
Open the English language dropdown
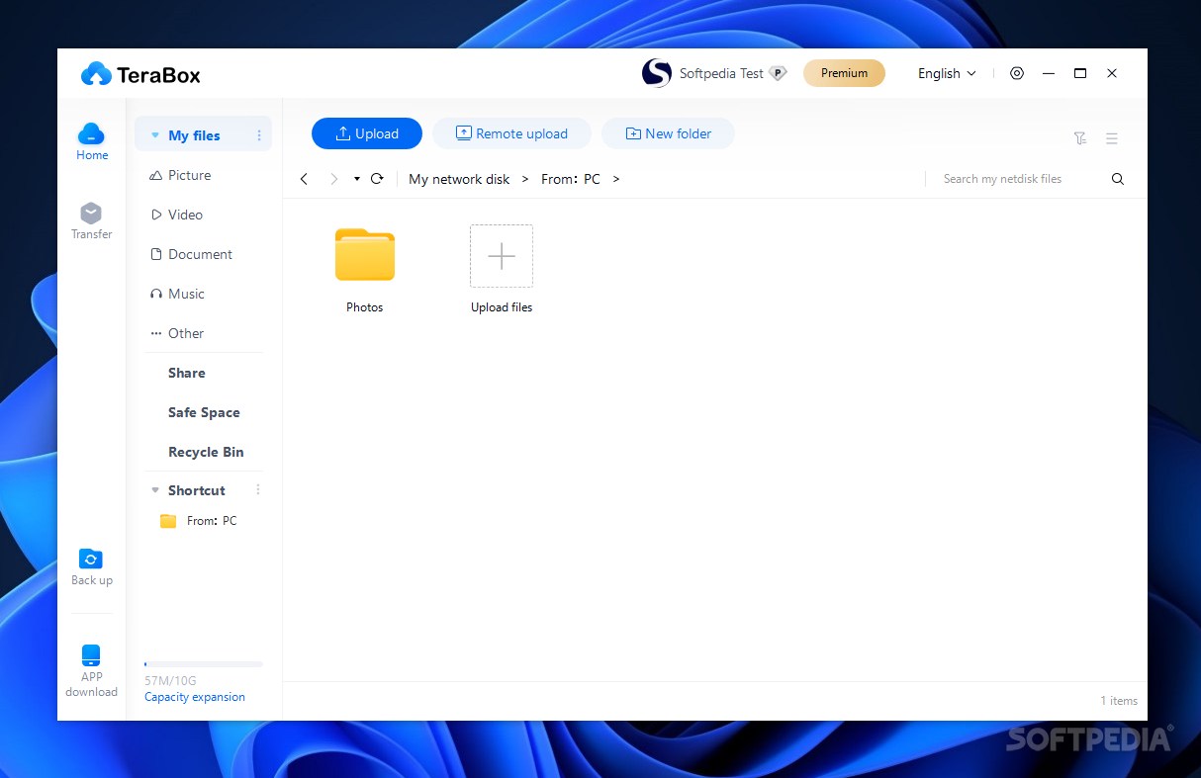click(x=947, y=73)
